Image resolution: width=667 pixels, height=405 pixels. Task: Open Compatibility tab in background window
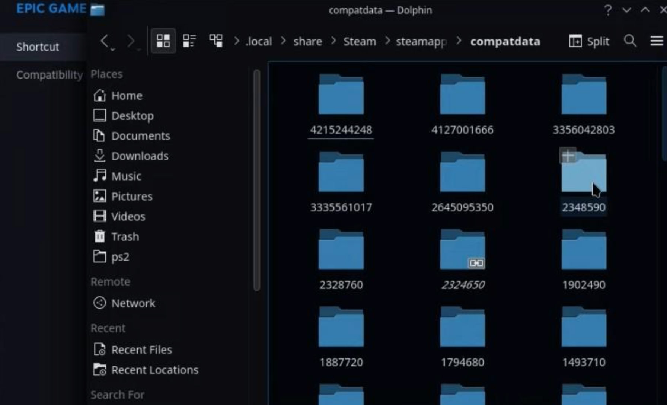50,75
